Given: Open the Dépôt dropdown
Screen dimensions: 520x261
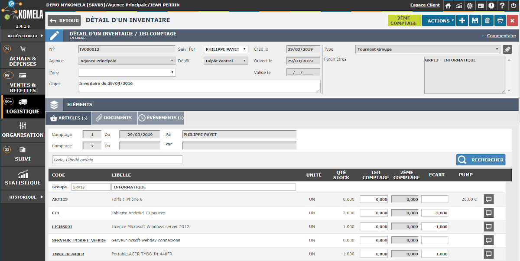Looking at the screenshot, I should click(x=226, y=61).
